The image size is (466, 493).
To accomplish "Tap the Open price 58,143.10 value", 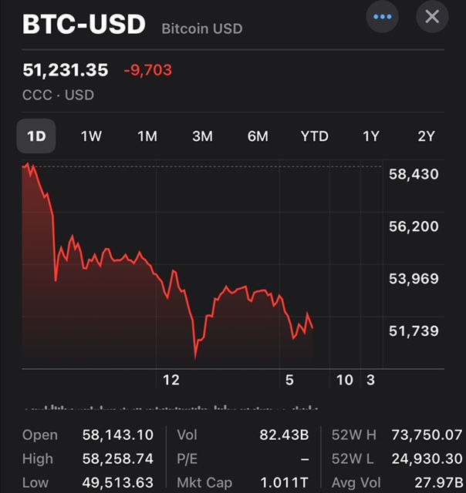I will pos(117,435).
